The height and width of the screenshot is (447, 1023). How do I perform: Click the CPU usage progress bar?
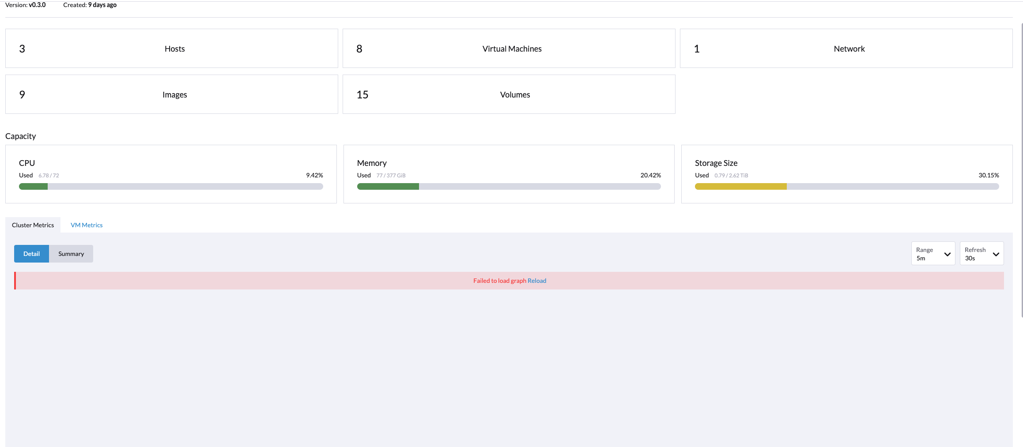(171, 187)
